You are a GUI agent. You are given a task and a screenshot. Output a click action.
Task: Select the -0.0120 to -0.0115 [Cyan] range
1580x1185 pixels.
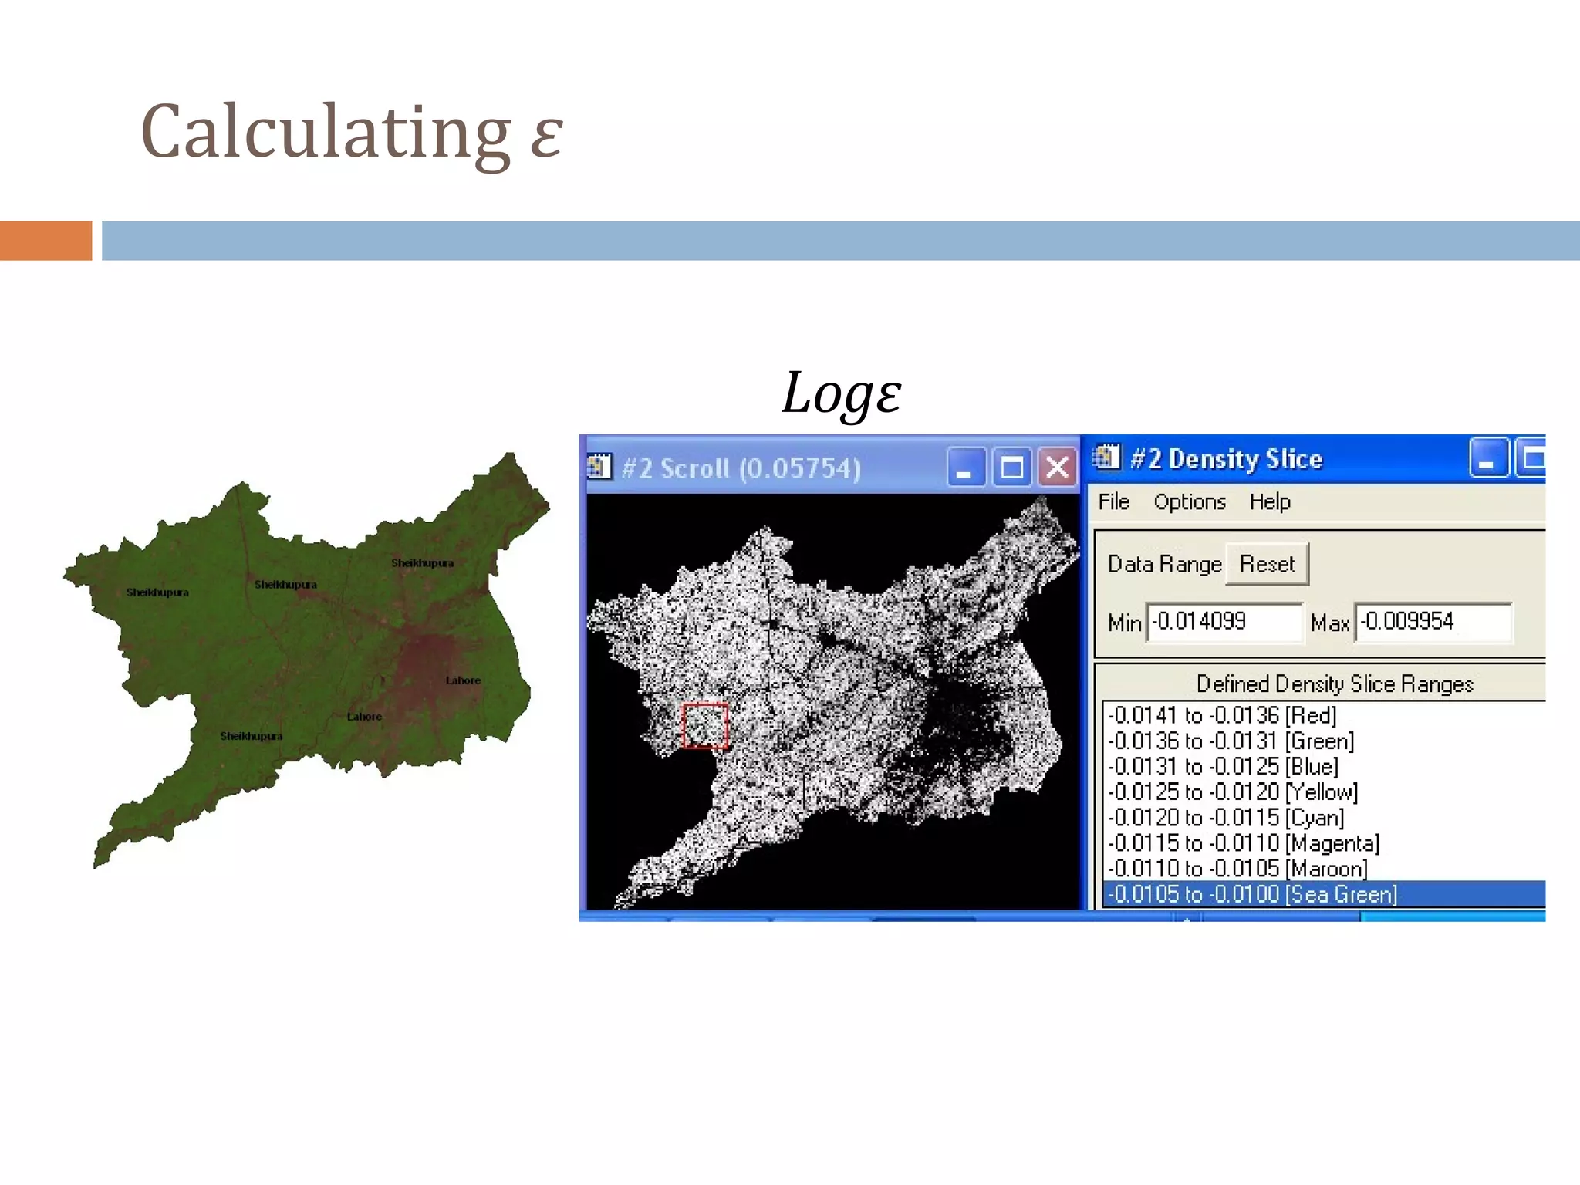tap(1324, 817)
